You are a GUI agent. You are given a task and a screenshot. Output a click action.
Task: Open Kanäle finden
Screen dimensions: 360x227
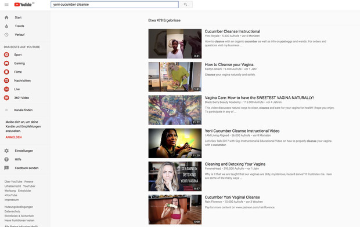pos(23,110)
